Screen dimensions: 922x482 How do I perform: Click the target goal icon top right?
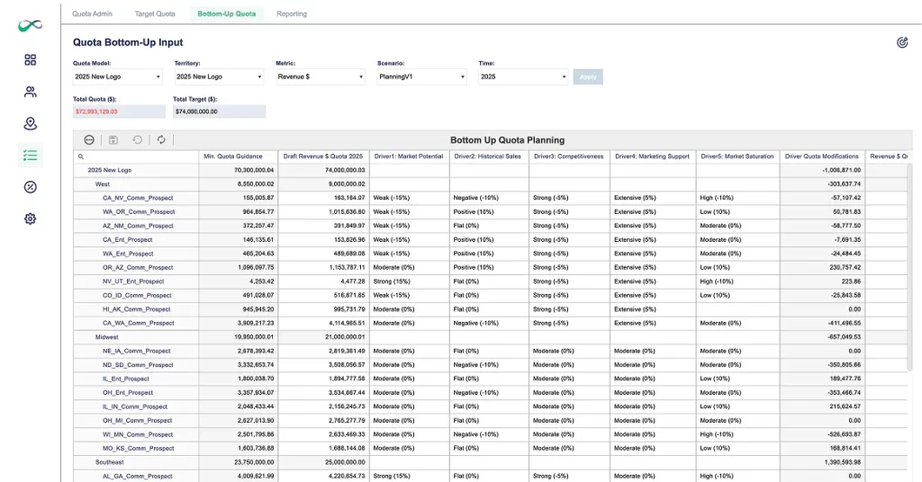pos(901,42)
